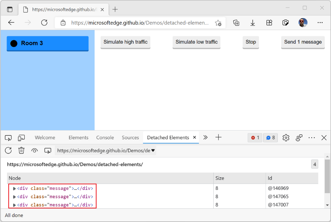331x222 pixels.
Task: Show more DevTools tabs chevron
Action: (205, 138)
